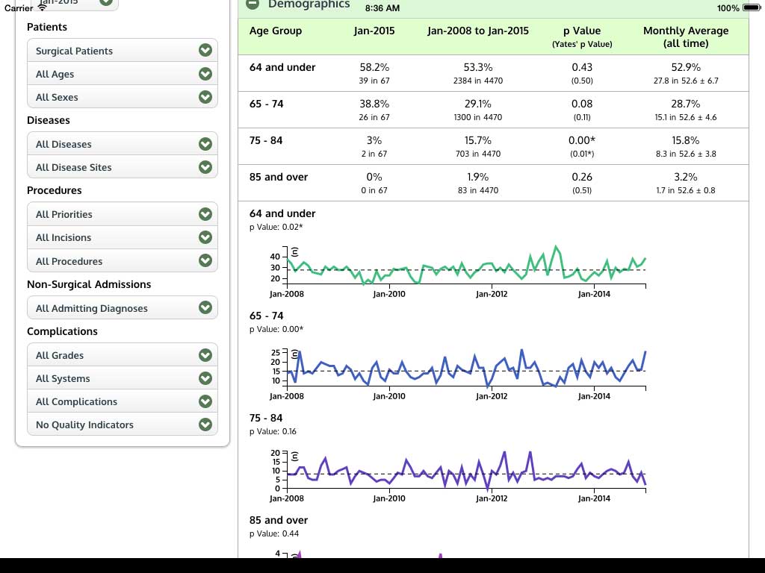Select the p Value column header
This screenshot has width=765, height=573.
[x=582, y=37]
